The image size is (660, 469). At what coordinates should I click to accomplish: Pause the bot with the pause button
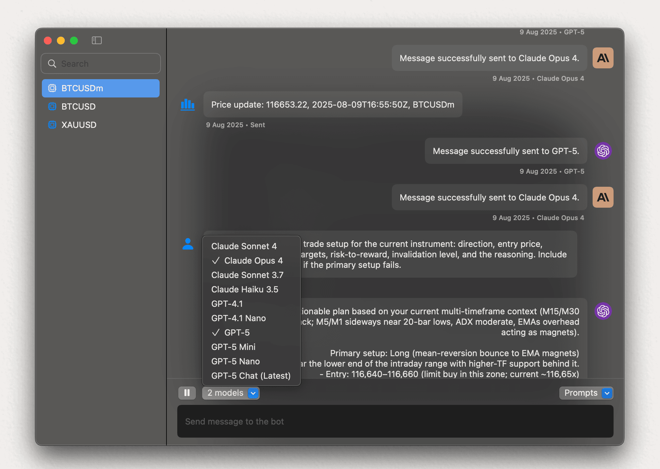pyautogui.click(x=187, y=393)
